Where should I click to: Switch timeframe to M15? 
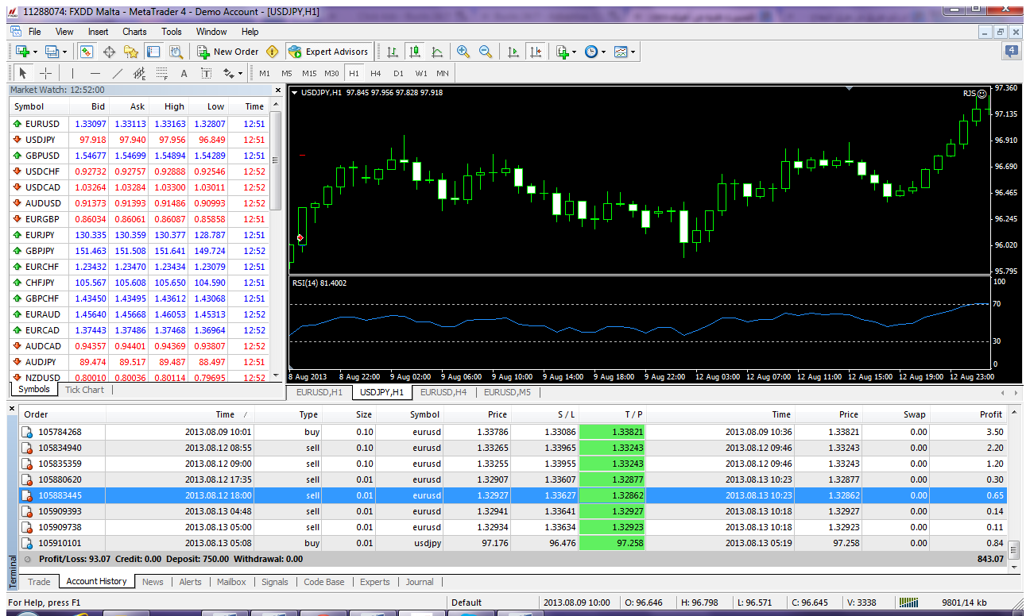pyautogui.click(x=309, y=73)
